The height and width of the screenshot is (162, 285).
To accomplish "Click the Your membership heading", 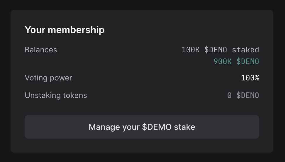I will pyautogui.click(x=65, y=30).
